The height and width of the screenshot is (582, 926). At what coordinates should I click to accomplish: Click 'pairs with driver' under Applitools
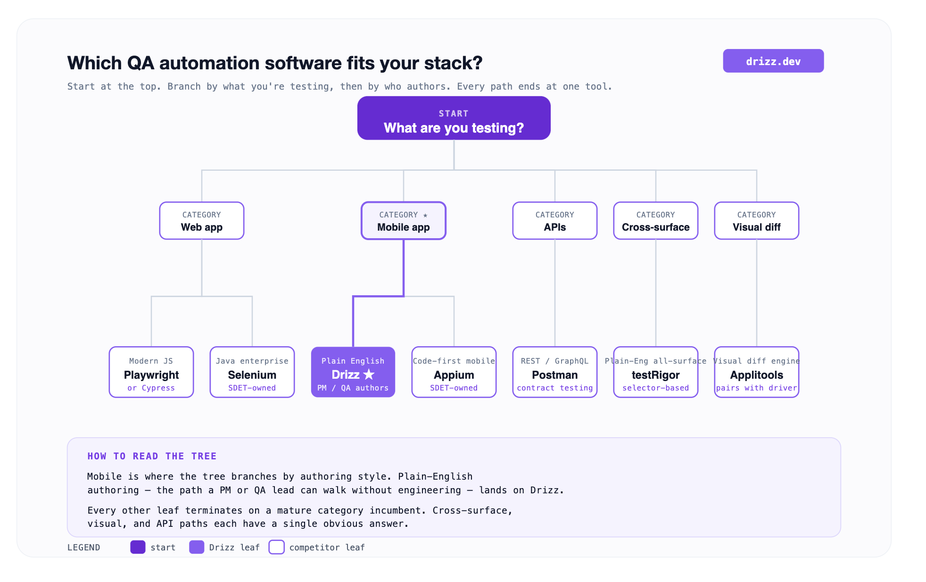[757, 388]
